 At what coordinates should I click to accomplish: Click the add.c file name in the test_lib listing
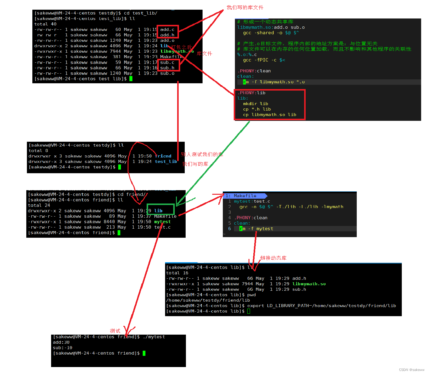[167, 29]
